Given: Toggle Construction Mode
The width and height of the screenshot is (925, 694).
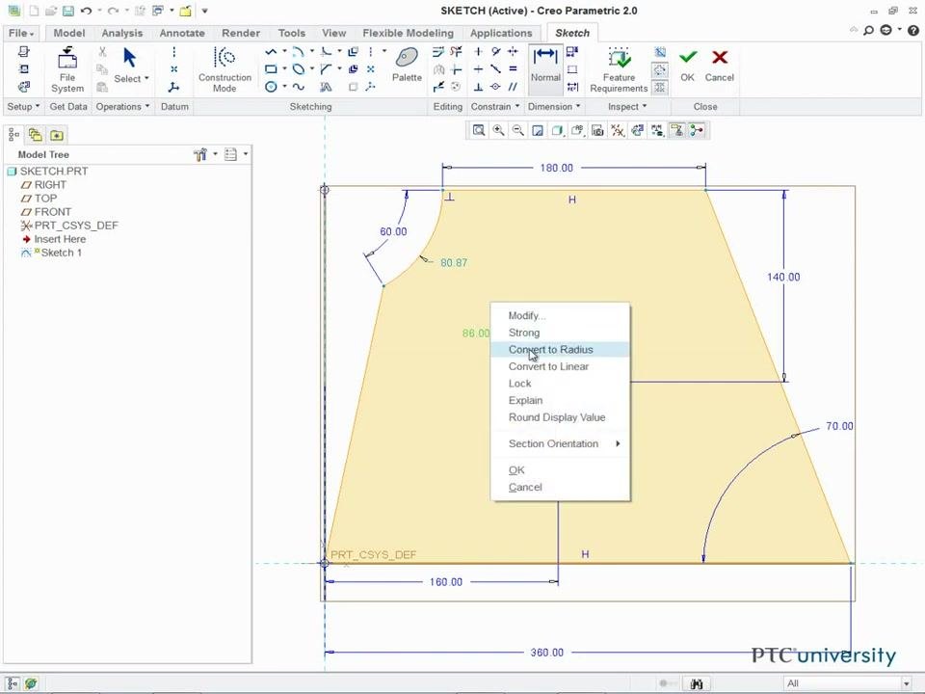Looking at the screenshot, I should pyautogui.click(x=225, y=69).
